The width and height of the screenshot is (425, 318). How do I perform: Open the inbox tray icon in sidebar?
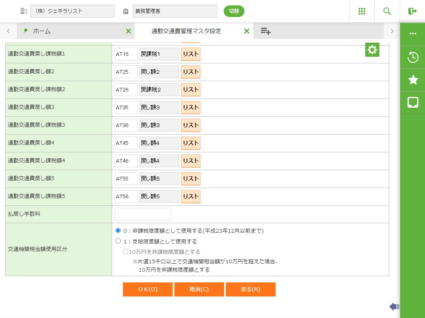click(413, 102)
